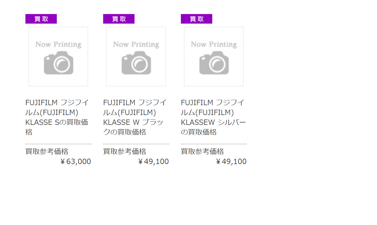Click the 買取 badge above KLASSE S
The image size is (377, 225).
pos(41,19)
